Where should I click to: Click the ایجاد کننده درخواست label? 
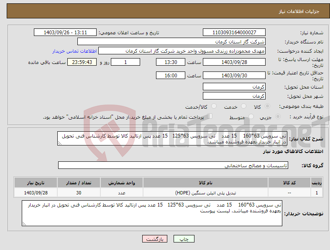point(300,51)
